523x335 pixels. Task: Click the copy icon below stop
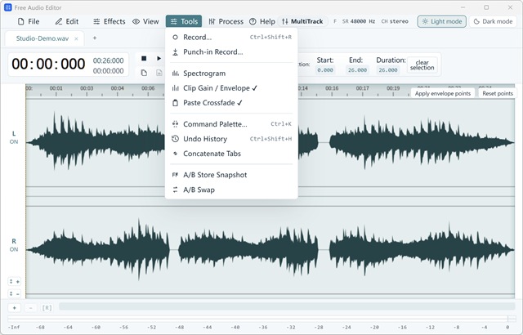pyautogui.click(x=144, y=73)
